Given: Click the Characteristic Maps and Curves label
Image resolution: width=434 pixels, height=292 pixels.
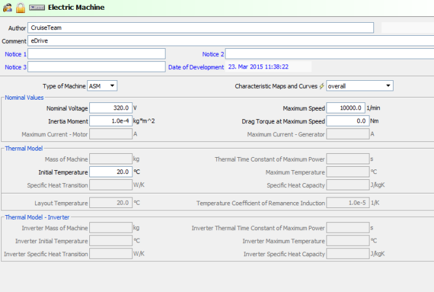Looking at the screenshot, I should click(276, 86).
